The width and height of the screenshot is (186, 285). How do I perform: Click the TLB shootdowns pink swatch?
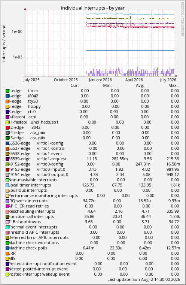pos(7,222)
